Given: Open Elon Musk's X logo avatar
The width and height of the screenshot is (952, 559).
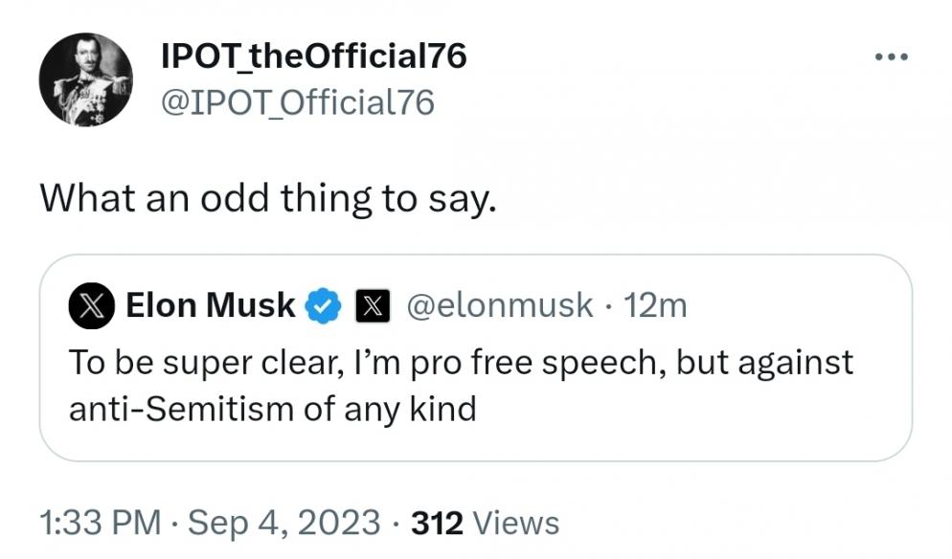Looking at the screenshot, I should tap(92, 305).
